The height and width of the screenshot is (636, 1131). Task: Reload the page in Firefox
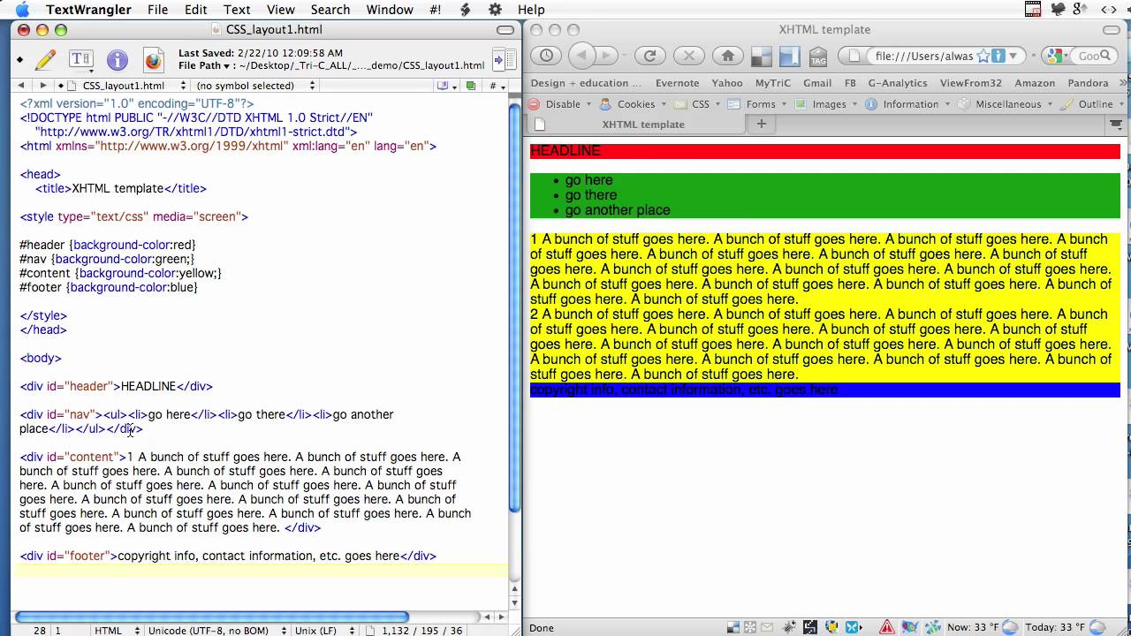(x=649, y=56)
